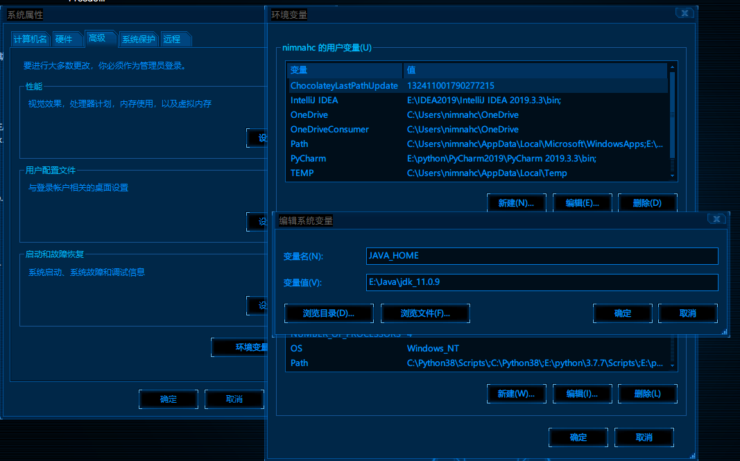Click 取消 in System Properties window
Image resolution: width=740 pixels, height=461 pixels.
tap(234, 399)
